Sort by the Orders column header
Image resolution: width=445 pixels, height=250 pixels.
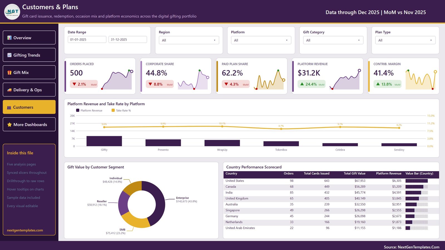(288, 173)
